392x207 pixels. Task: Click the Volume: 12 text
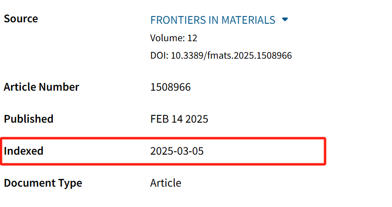tap(174, 38)
